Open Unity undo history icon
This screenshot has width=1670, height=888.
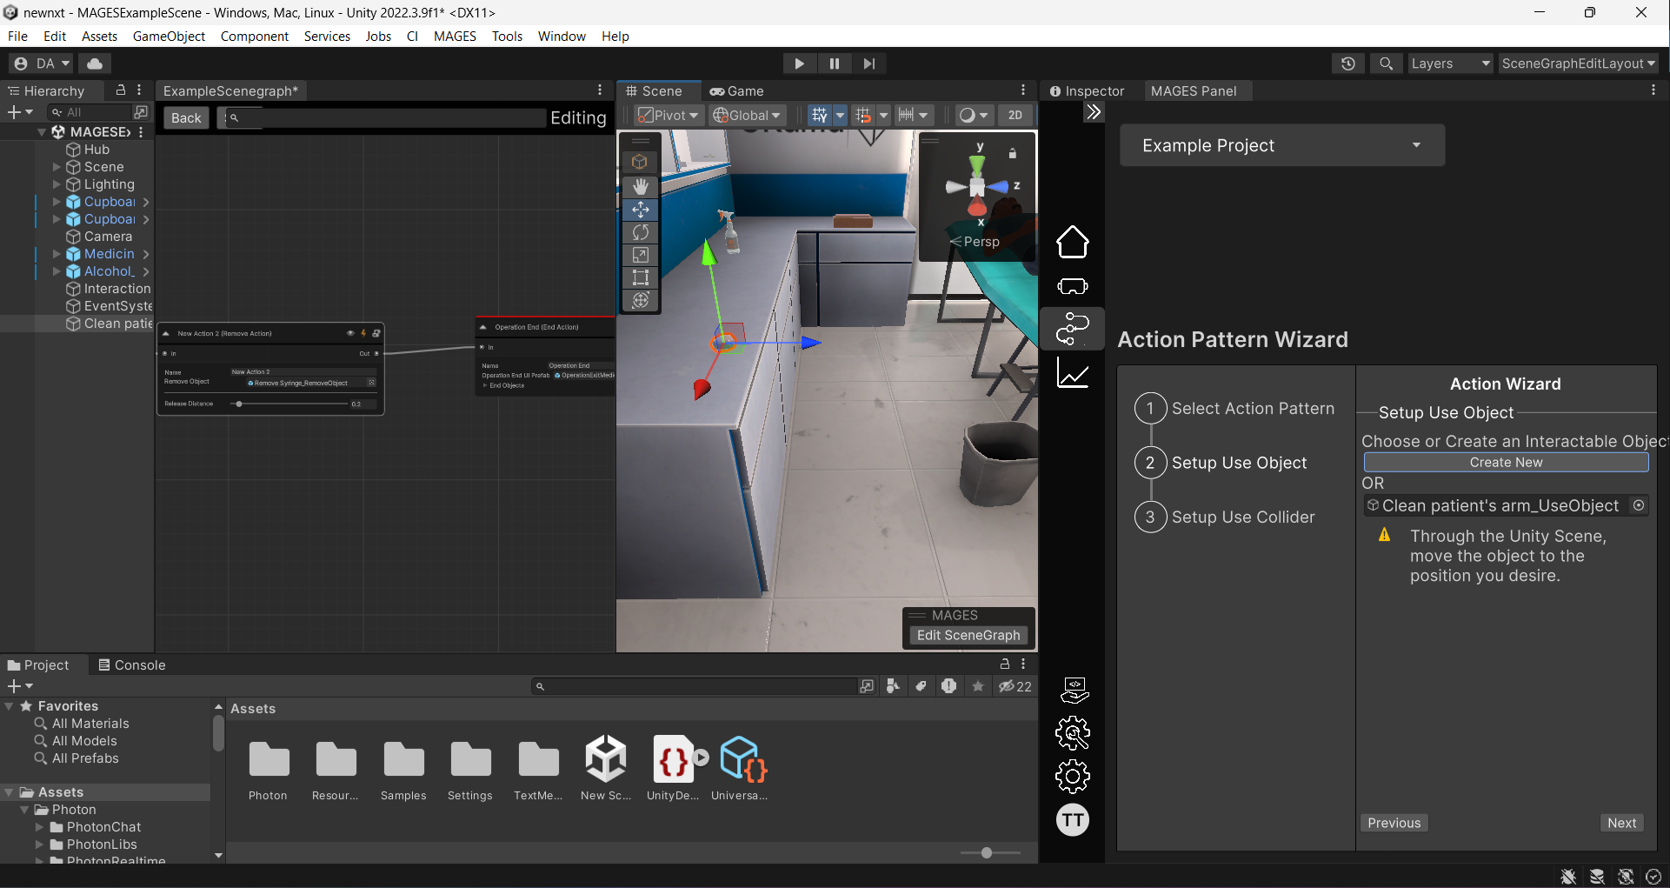pyautogui.click(x=1348, y=63)
